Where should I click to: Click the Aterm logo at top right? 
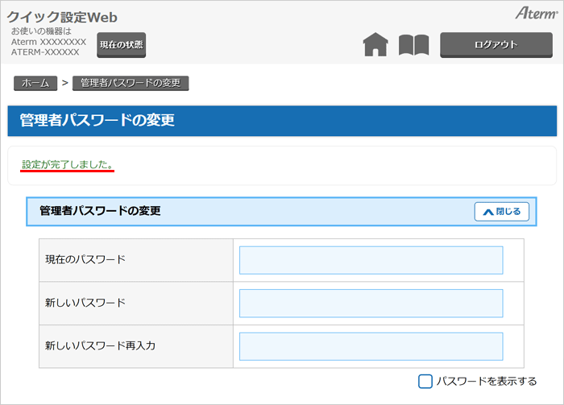535,14
